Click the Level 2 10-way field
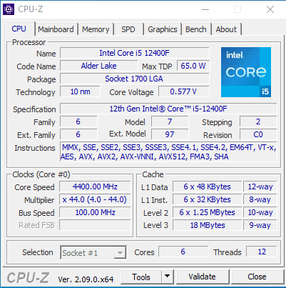 pos(260,212)
